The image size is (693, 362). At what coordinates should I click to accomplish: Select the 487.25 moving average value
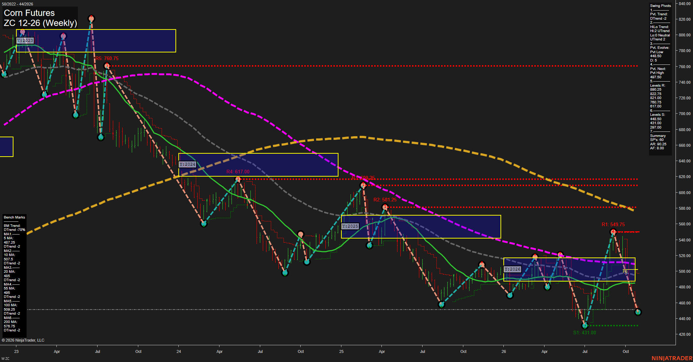[9, 243]
